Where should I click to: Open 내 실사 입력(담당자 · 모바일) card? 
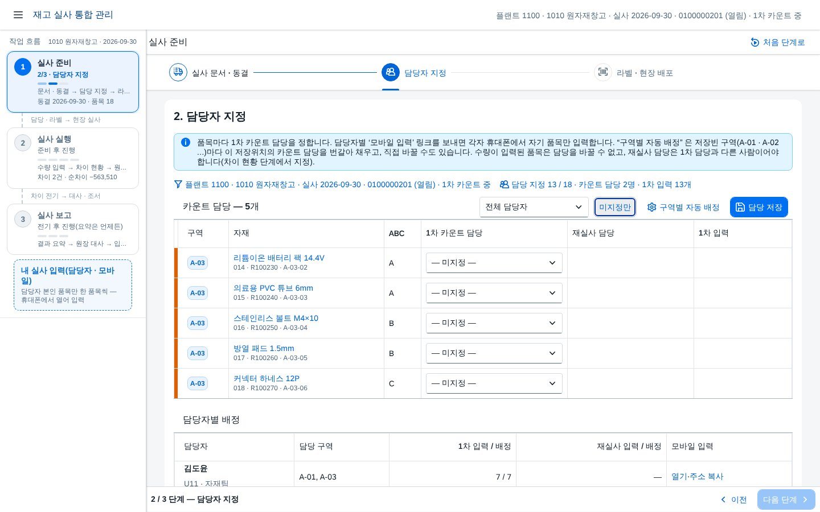point(73,285)
